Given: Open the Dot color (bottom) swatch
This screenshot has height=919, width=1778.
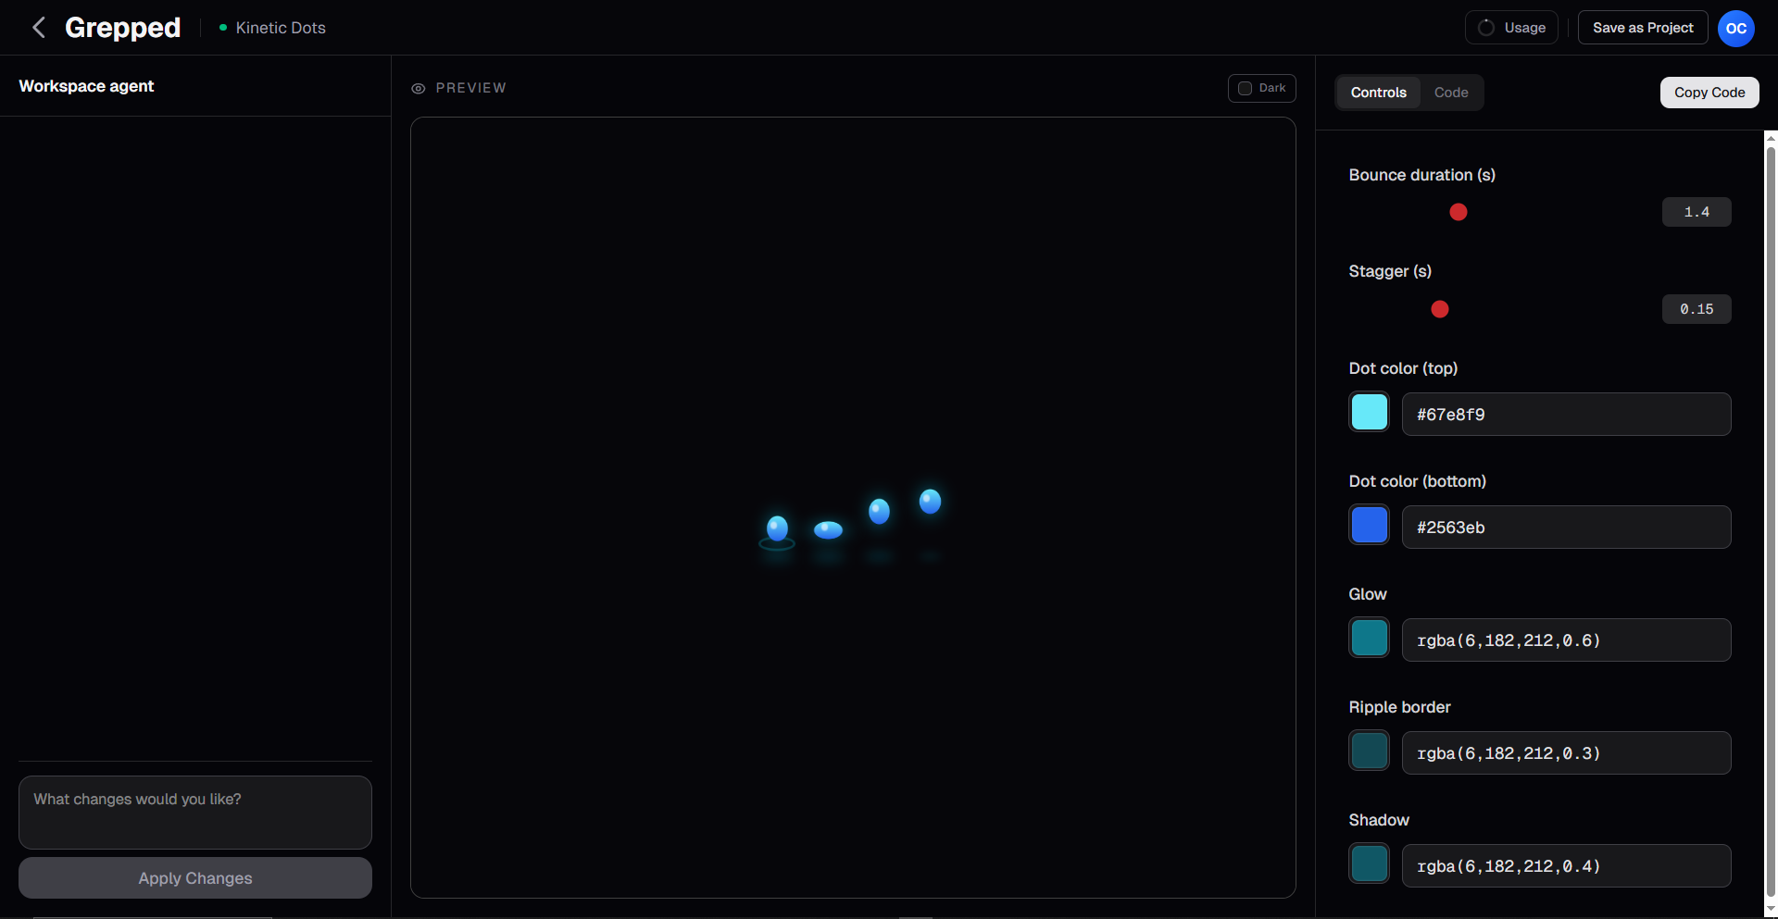Looking at the screenshot, I should tap(1369, 524).
